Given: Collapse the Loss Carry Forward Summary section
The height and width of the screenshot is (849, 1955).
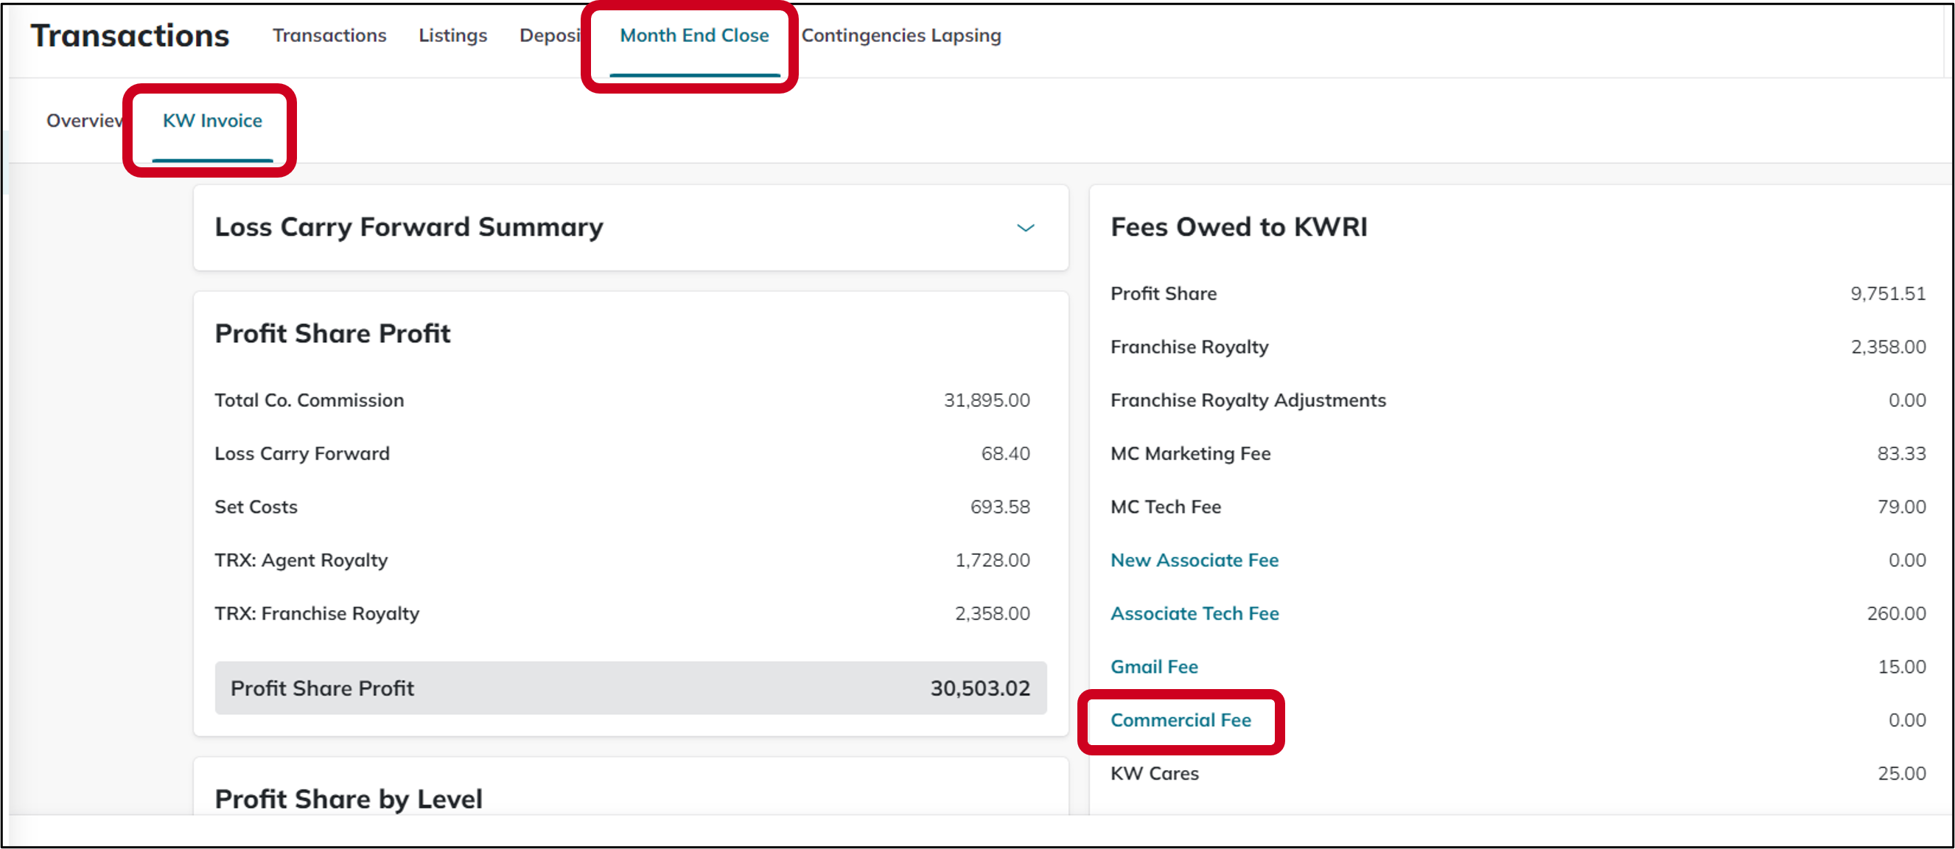Looking at the screenshot, I should pyautogui.click(x=1026, y=228).
